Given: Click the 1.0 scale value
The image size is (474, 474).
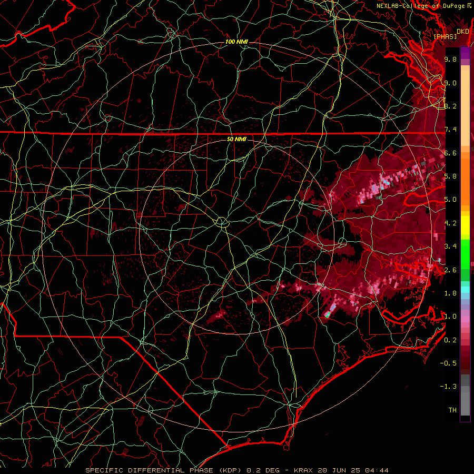Looking at the screenshot, I should [x=450, y=317].
